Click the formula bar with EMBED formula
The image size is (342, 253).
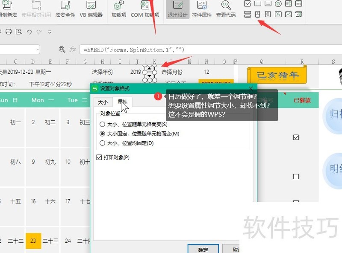210,49
